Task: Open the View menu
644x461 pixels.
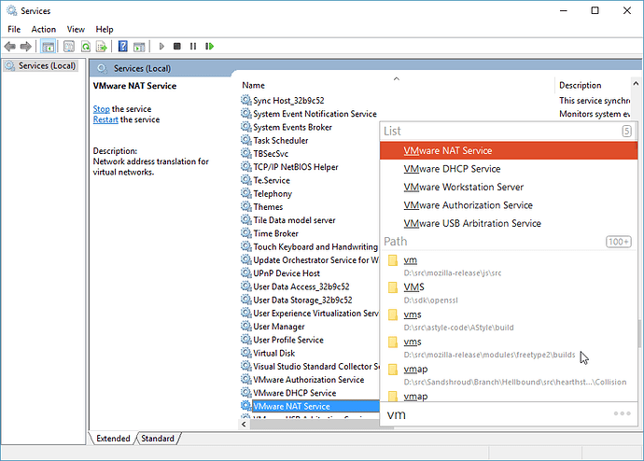Action: [x=76, y=29]
